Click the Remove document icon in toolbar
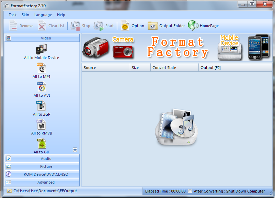The width and height of the screenshot is (275, 198). (x=13, y=26)
